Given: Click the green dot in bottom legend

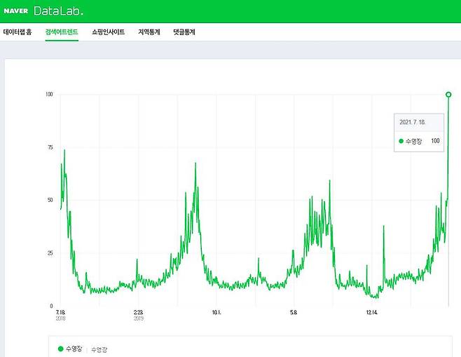Looking at the screenshot, I should [x=60, y=349].
